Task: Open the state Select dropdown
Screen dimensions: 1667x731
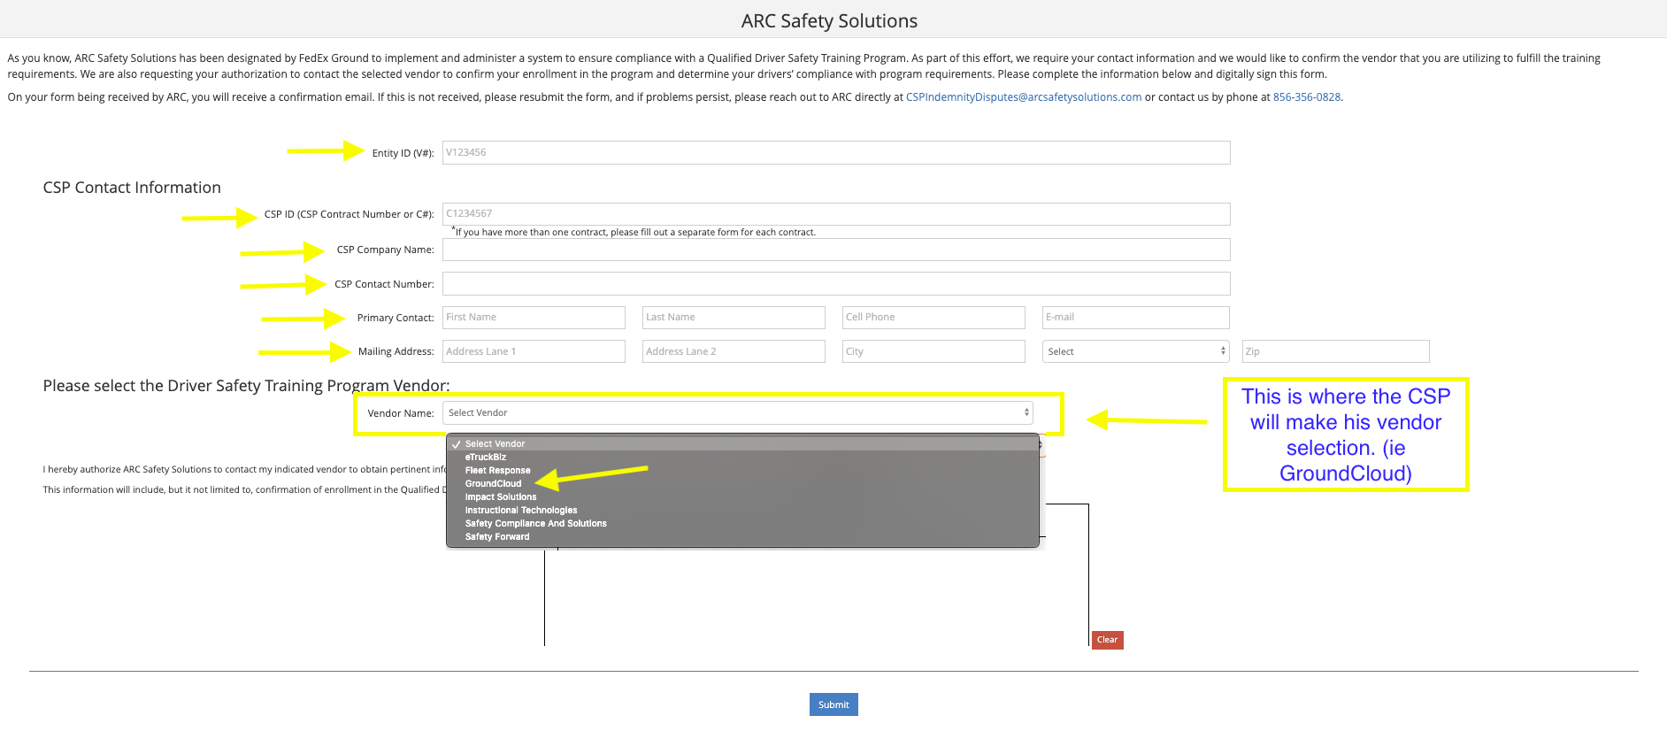Action: point(1136,351)
